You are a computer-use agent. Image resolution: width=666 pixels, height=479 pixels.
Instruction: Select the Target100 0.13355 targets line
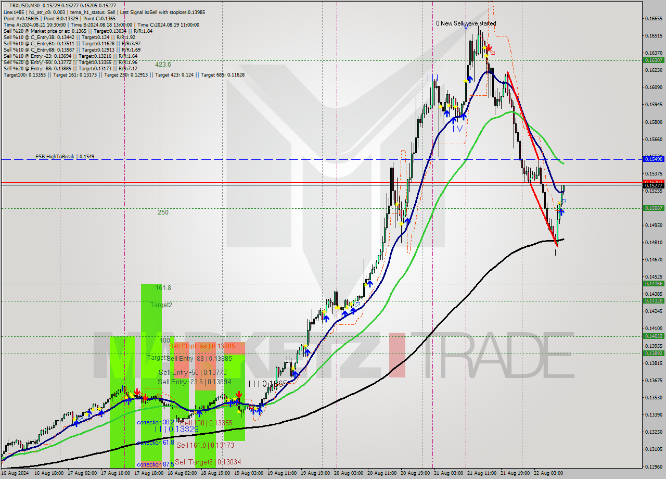point(124,74)
